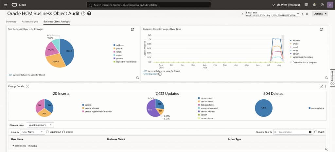Open the dashboard filter funnel icon
The height and width of the screenshot is (152, 335).
pyautogui.click(x=89, y=13)
